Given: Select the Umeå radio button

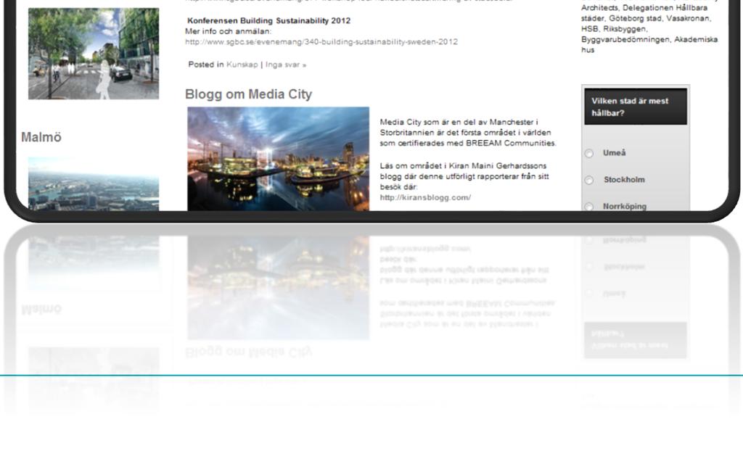Looking at the screenshot, I should click(x=589, y=154).
